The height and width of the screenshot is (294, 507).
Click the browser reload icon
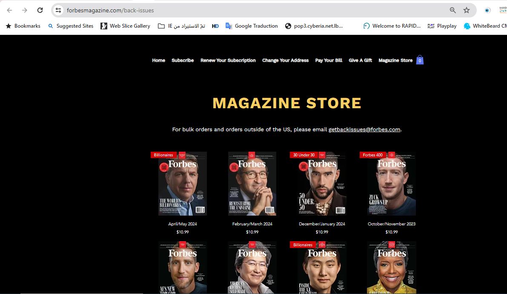tap(40, 10)
